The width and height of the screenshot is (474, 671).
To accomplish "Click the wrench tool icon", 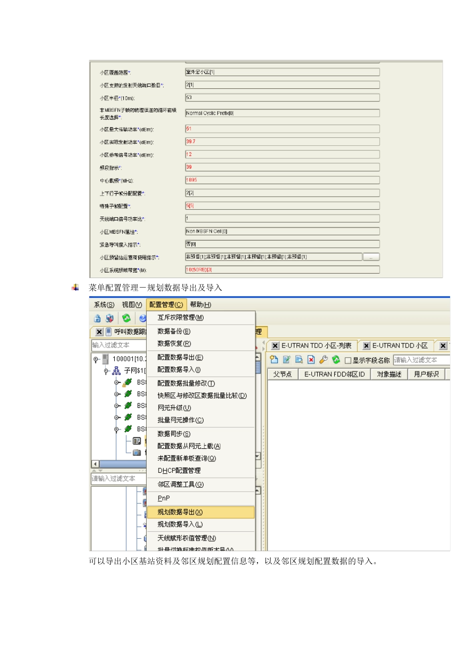I will point(323,359).
